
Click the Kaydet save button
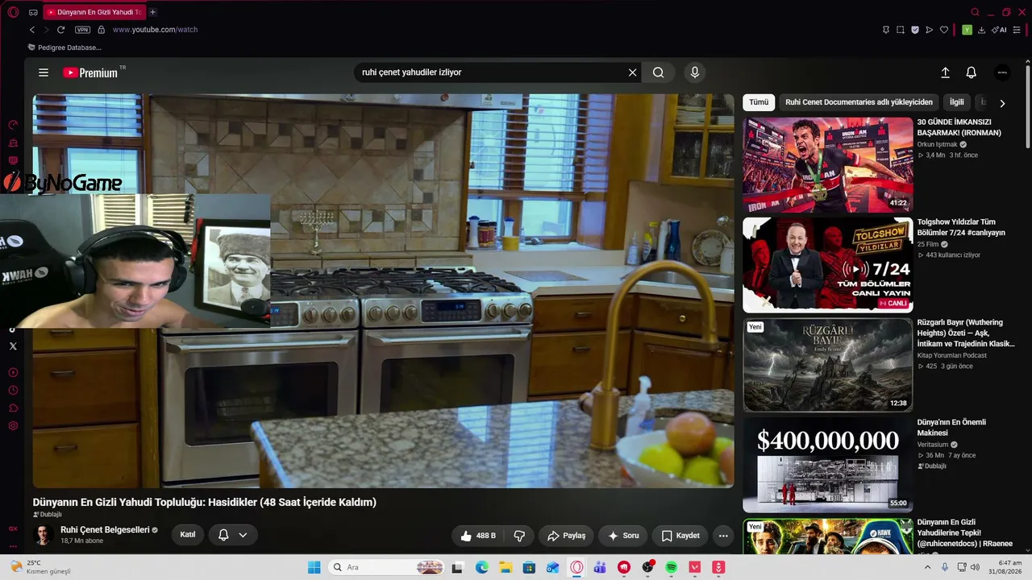click(680, 536)
